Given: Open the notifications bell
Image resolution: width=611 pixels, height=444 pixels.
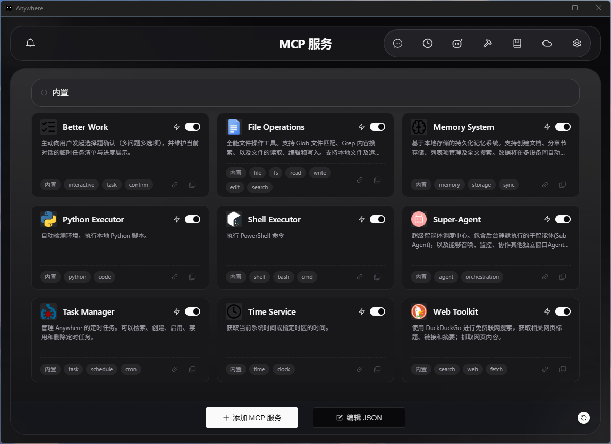Looking at the screenshot, I should 30,43.
